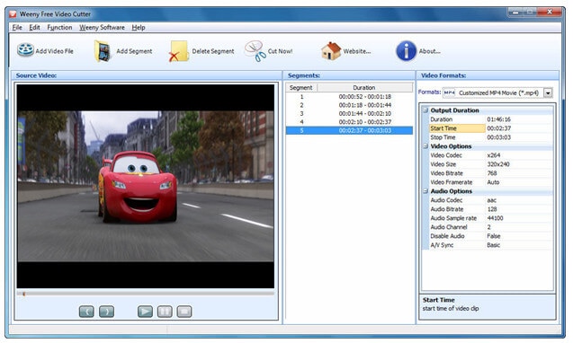This screenshot has height=343, width=573.
Task: Click the Video Codec value x264
Action: coord(494,155)
